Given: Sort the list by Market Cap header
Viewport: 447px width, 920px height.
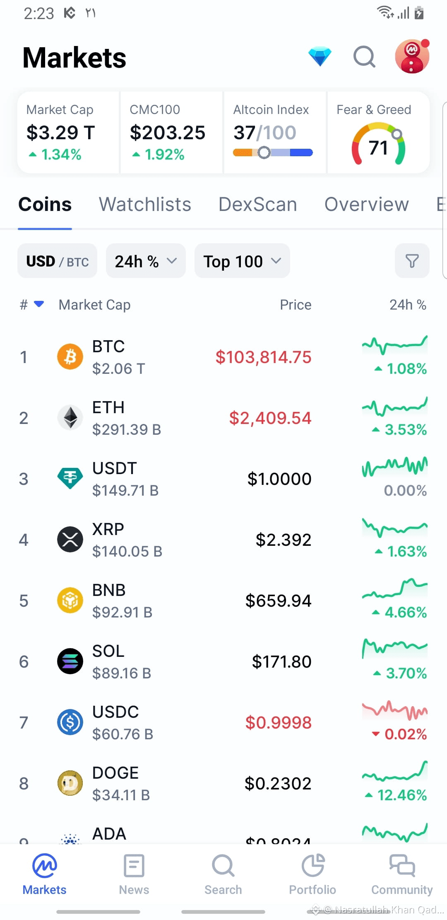Looking at the screenshot, I should 94,305.
